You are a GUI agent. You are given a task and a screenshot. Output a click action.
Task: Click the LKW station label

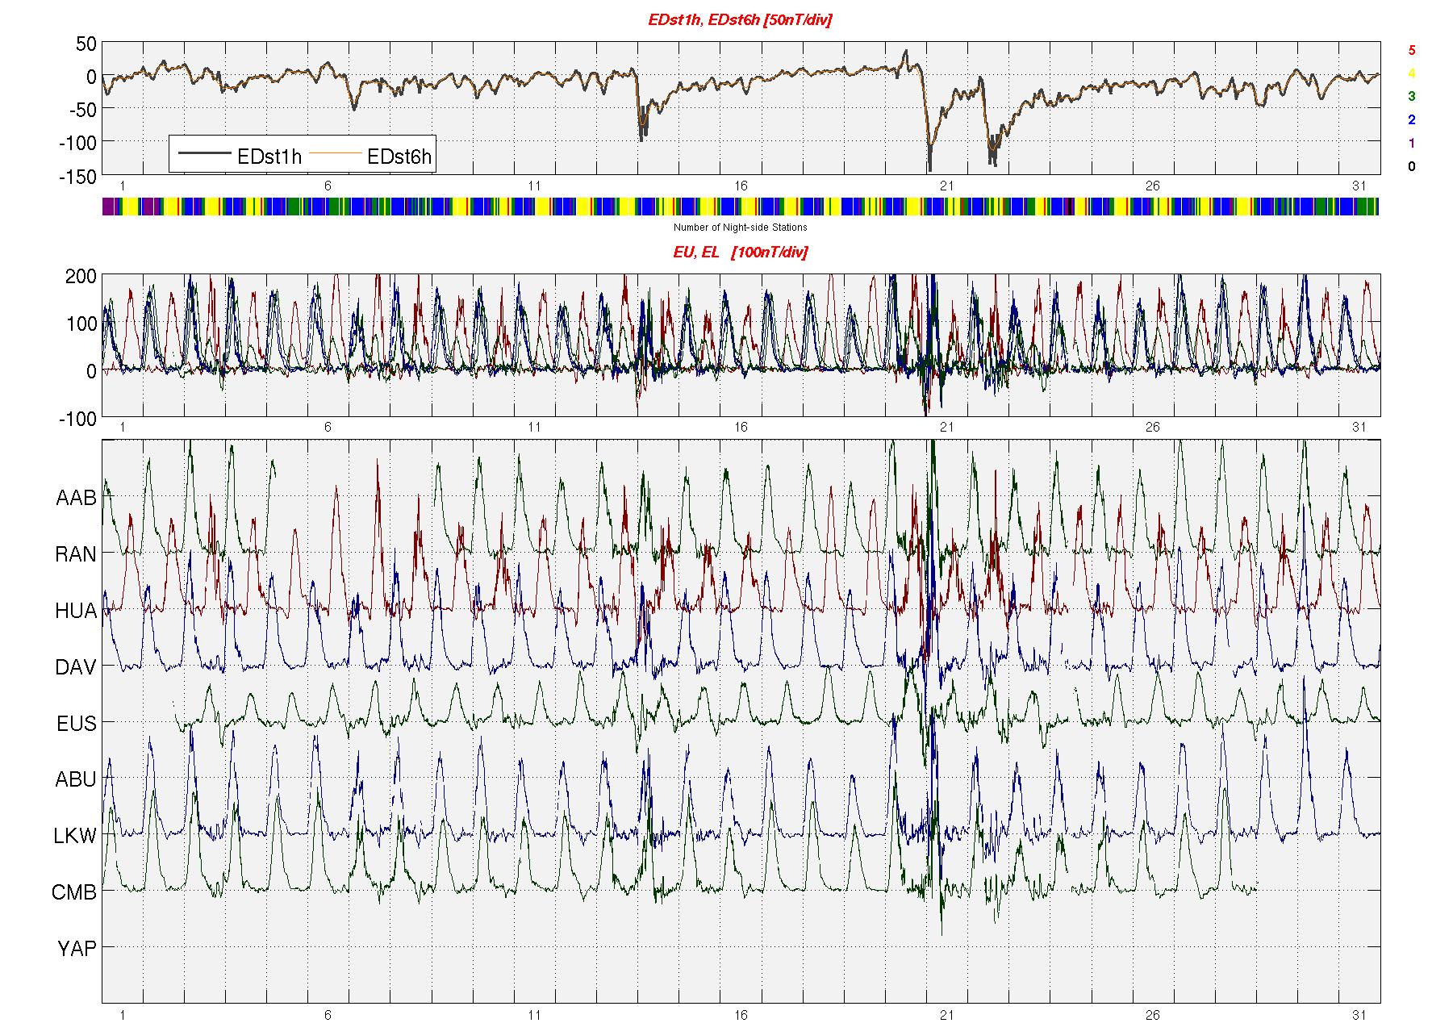click(75, 836)
